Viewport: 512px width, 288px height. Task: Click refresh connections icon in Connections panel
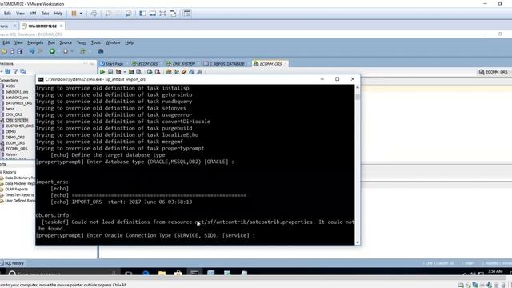pos(7,71)
